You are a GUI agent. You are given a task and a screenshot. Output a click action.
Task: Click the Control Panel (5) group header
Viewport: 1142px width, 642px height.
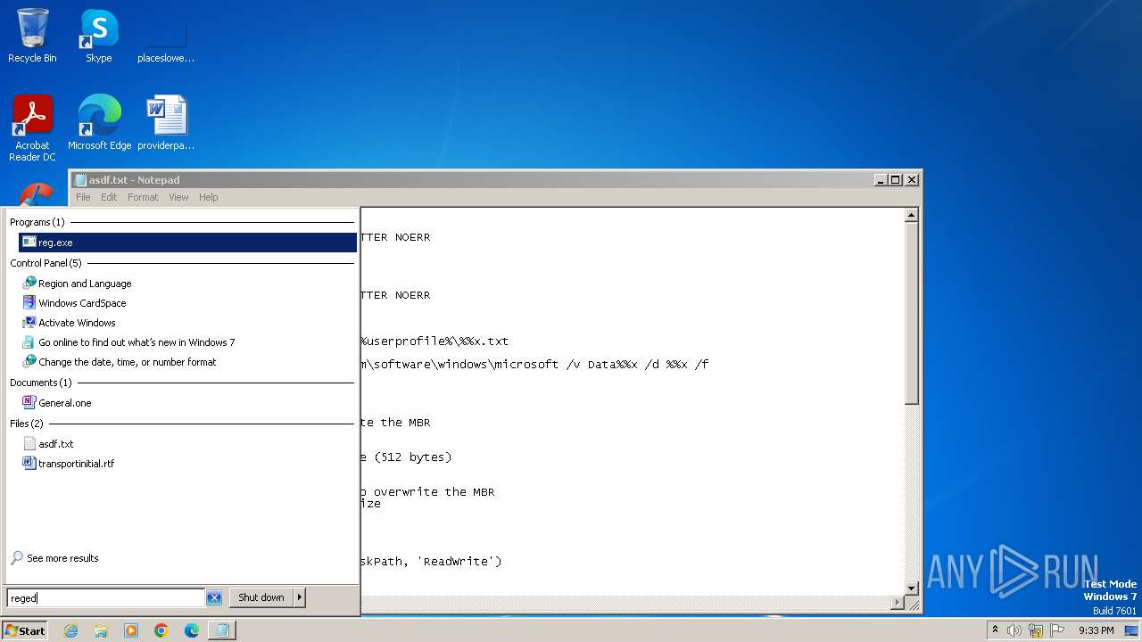46,263
